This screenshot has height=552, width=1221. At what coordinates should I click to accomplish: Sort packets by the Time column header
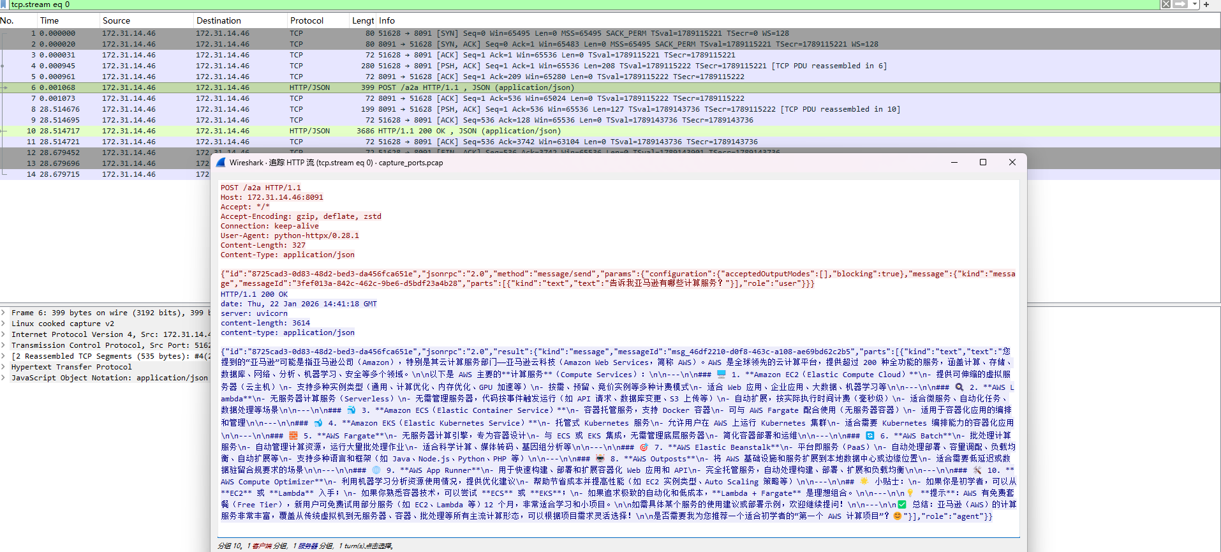click(x=68, y=20)
